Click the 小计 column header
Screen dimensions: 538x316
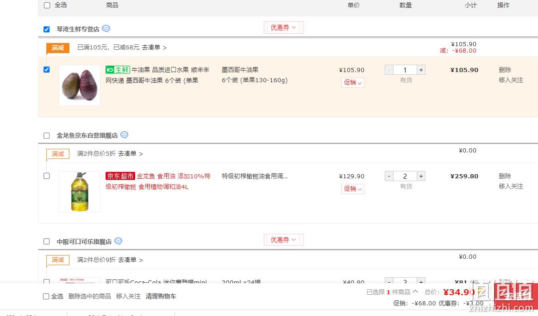point(471,5)
